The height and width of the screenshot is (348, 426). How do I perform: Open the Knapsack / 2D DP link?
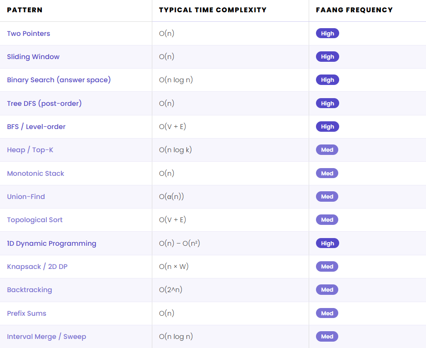(x=37, y=267)
